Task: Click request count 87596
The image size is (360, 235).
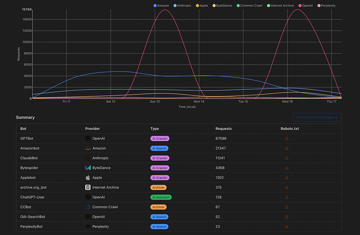Action: (x=221, y=139)
